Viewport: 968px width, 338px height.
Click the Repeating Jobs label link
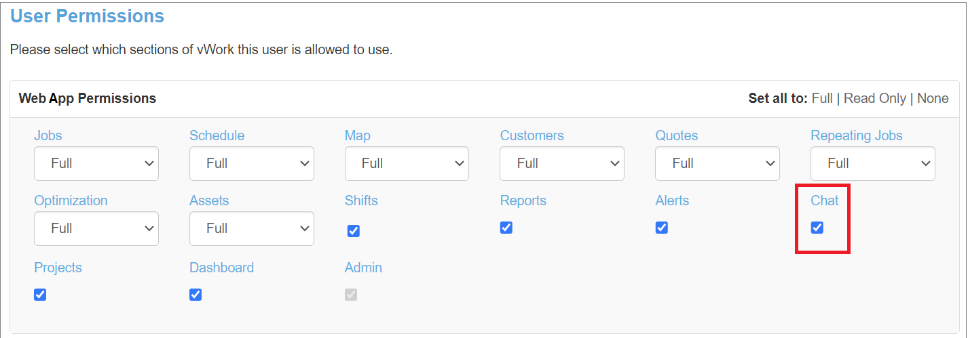[857, 135]
